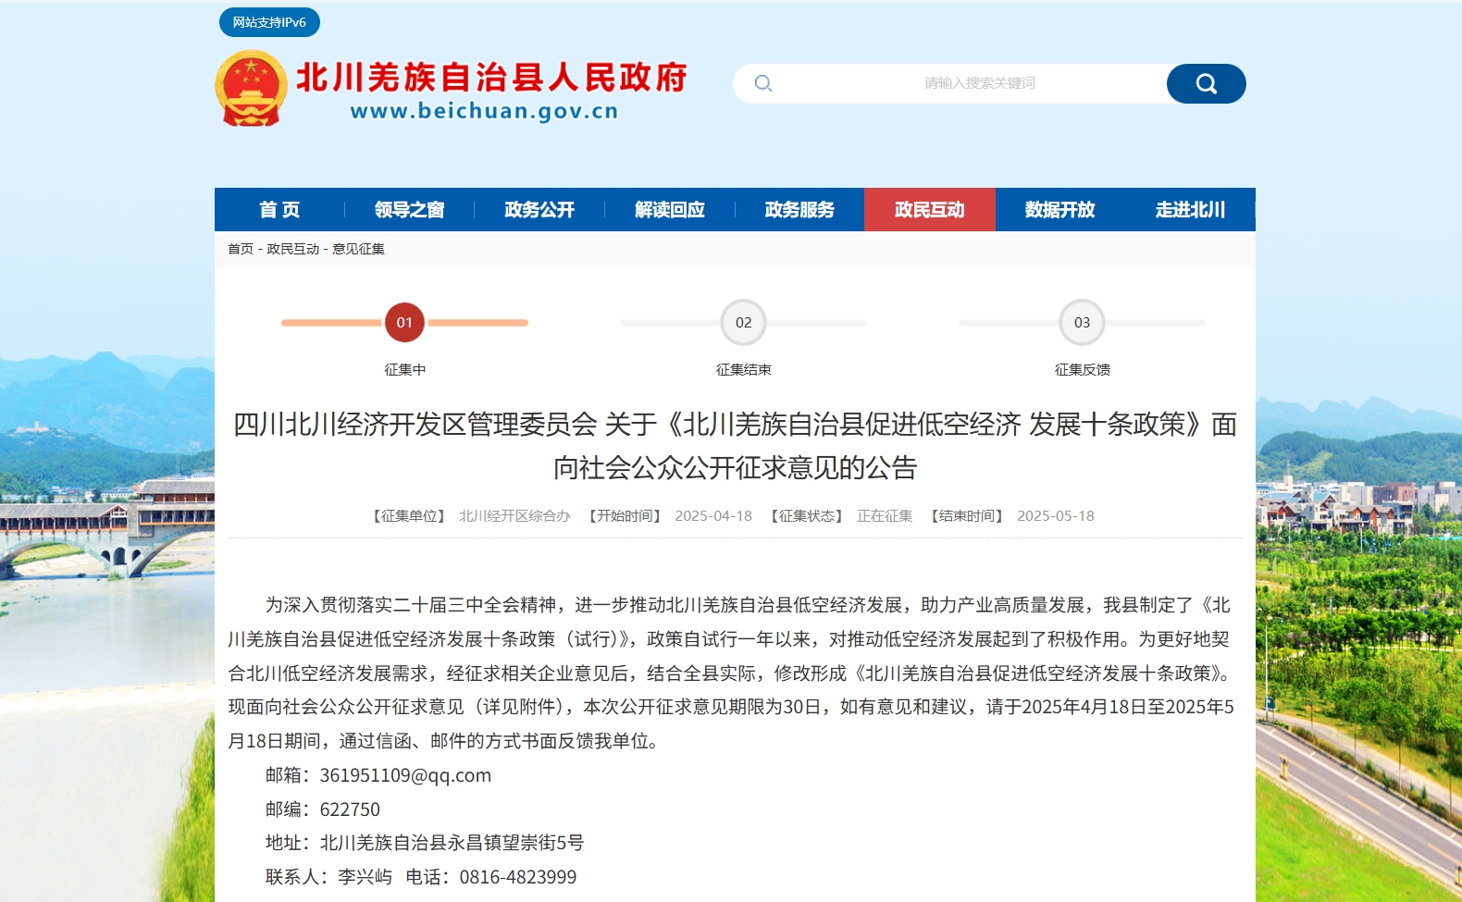Click 意见征集 breadcrumb link
The image size is (1462, 902).
click(x=358, y=249)
